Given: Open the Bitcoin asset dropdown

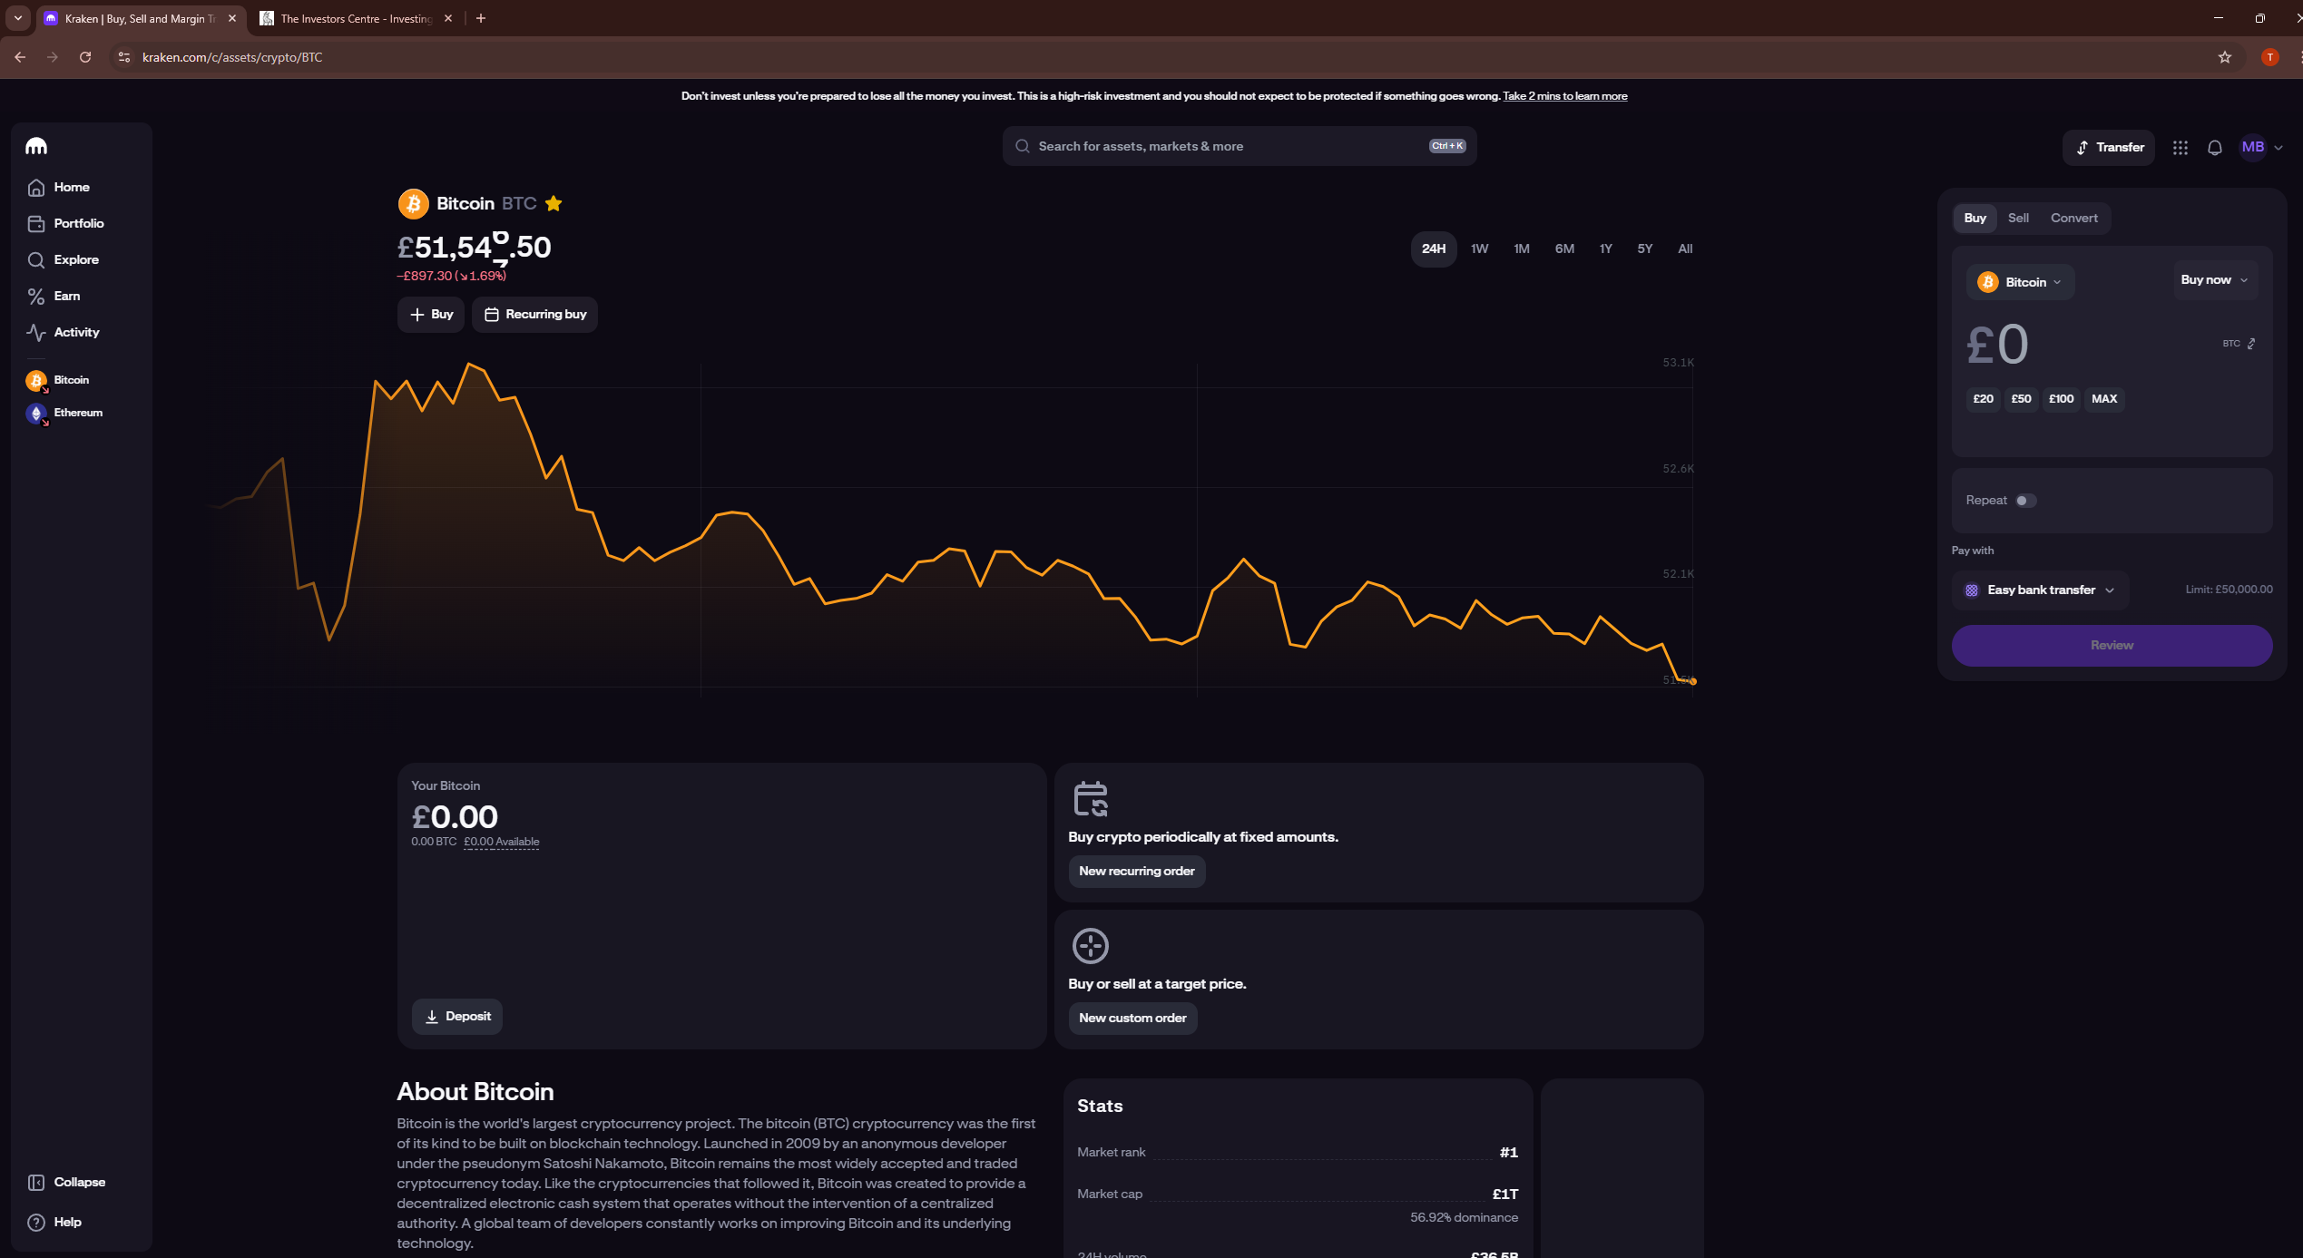Looking at the screenshot, I should click(2020, 282).
